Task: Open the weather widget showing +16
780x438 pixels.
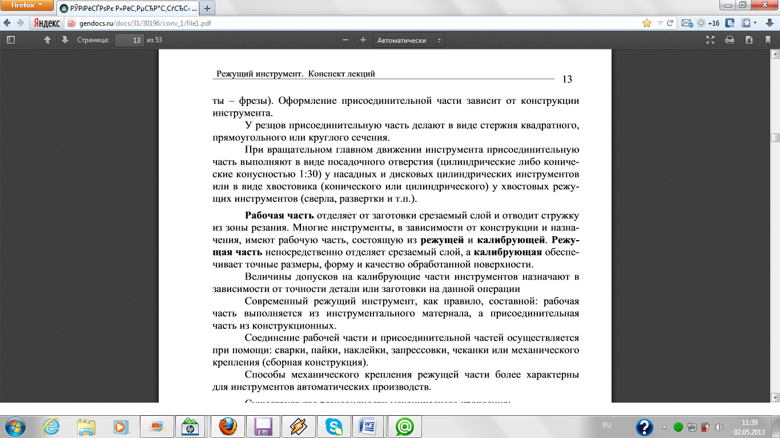Action: pos(708,23)
